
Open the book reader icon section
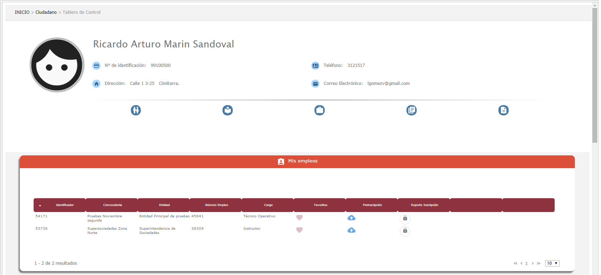click(x=227, y=110)
